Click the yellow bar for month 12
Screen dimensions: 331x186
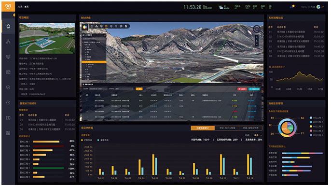pos(248,164)
